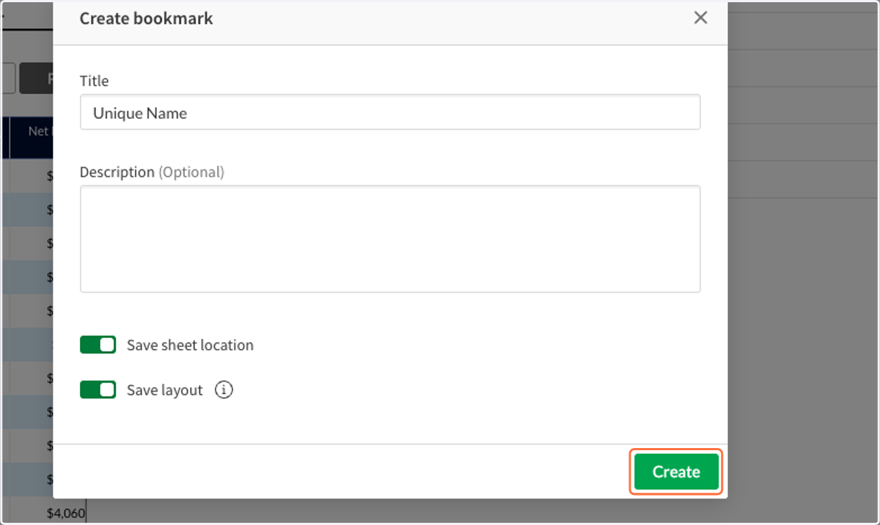Image resolution: width=880 pixels, height=525 pixels.
Task: Select the $4,060 cell in background table
Action: 67,513
